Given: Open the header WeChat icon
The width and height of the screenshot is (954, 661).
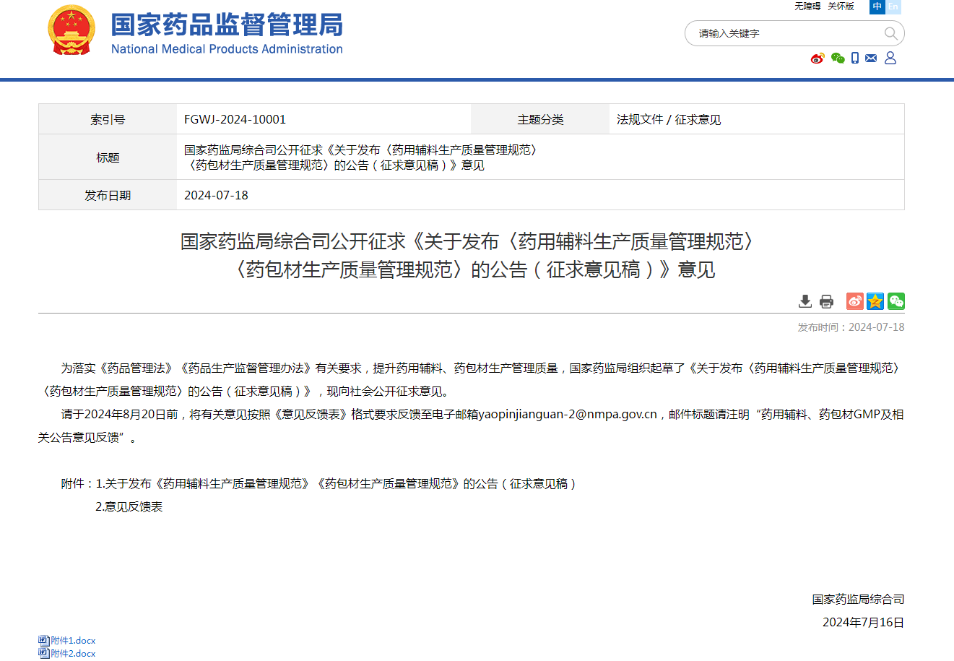Looking at the screenshot, I should tap(838, 58).
